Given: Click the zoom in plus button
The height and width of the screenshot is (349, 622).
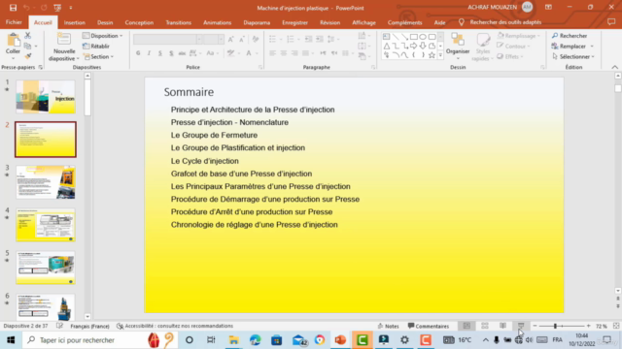Looking at the screenshot, I should (x=589, y=326).
